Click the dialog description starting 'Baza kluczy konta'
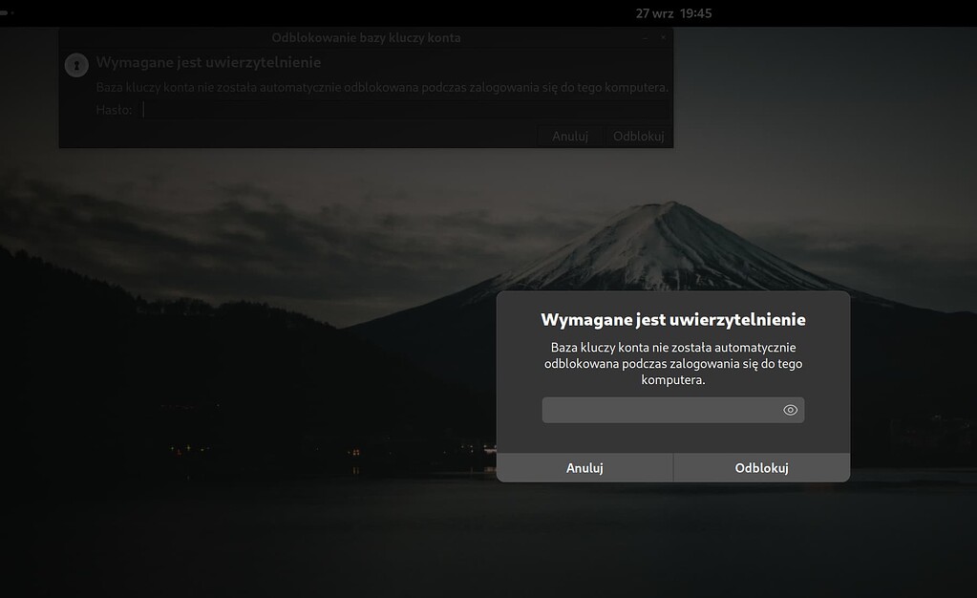The height and width of the screenshot is (598, 977). click(x=672, y=363)
